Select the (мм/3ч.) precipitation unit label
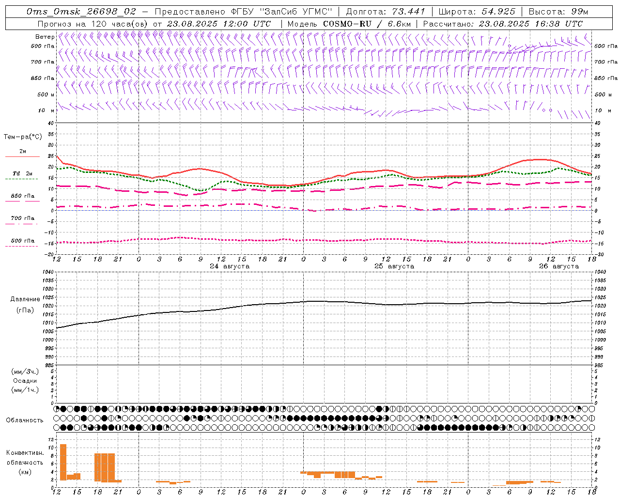The image size is (620, 496). 25,372
